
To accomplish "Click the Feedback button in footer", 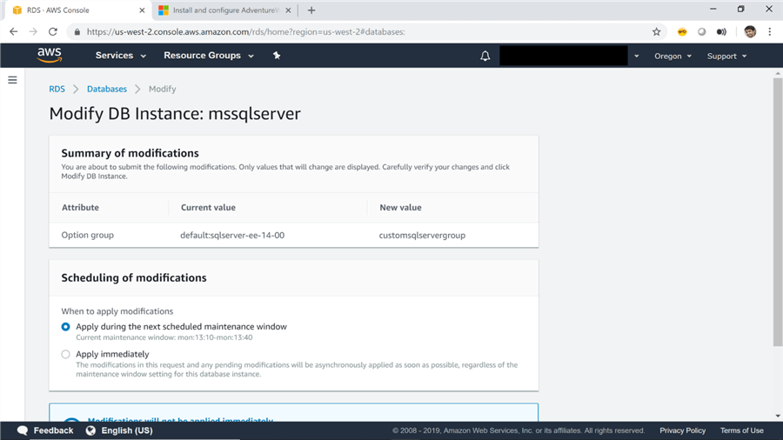I will pos(45,430).
